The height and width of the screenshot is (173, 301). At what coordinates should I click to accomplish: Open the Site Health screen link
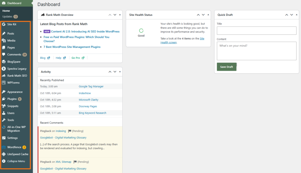(182, 41)
